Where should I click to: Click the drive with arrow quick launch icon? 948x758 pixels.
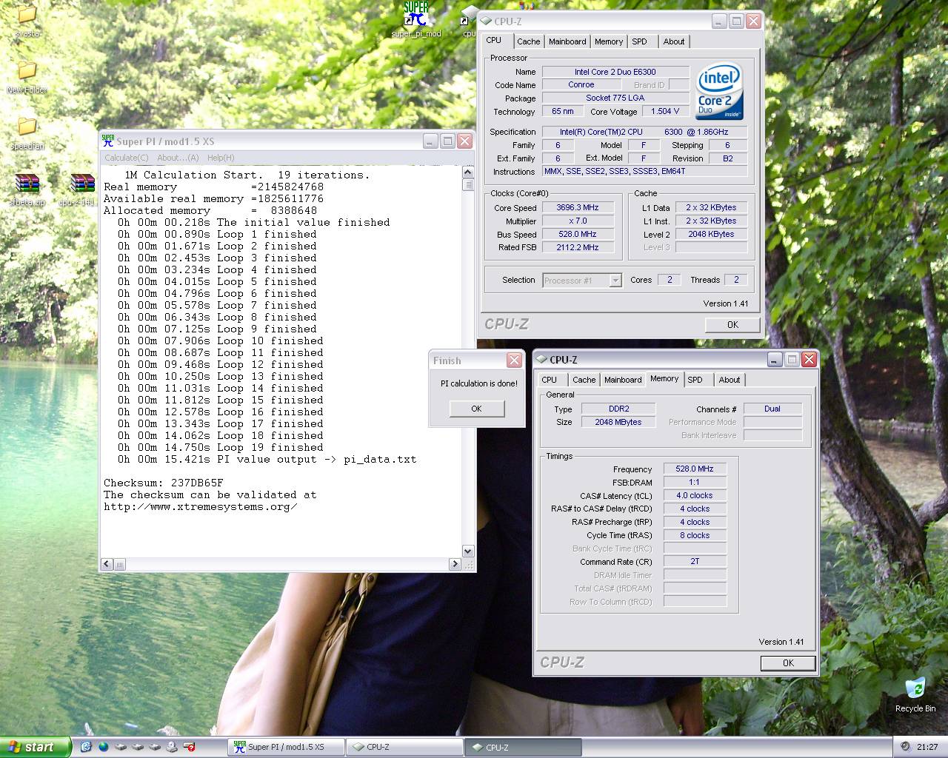(171, 746)
